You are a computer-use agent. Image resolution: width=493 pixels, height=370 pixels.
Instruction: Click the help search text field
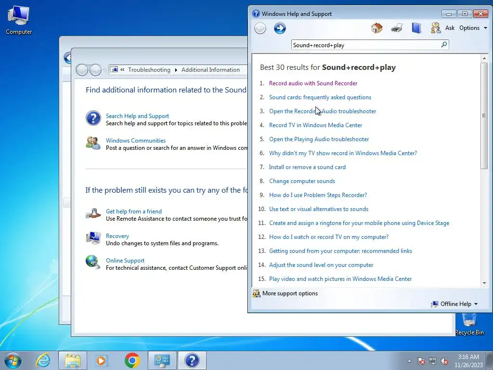366,45
